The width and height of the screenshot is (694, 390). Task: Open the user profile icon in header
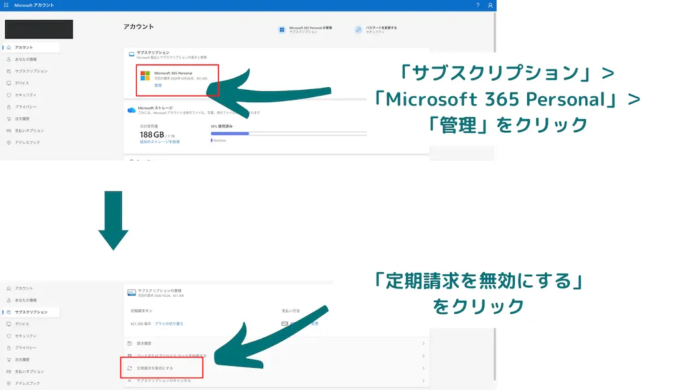(490, 5)
